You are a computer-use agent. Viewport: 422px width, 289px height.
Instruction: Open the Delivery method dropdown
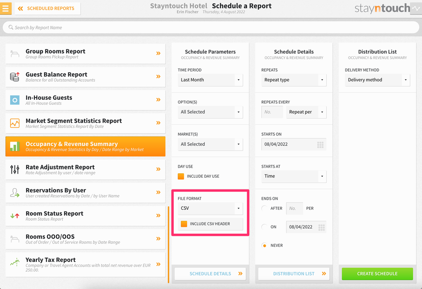click(378, 80)
